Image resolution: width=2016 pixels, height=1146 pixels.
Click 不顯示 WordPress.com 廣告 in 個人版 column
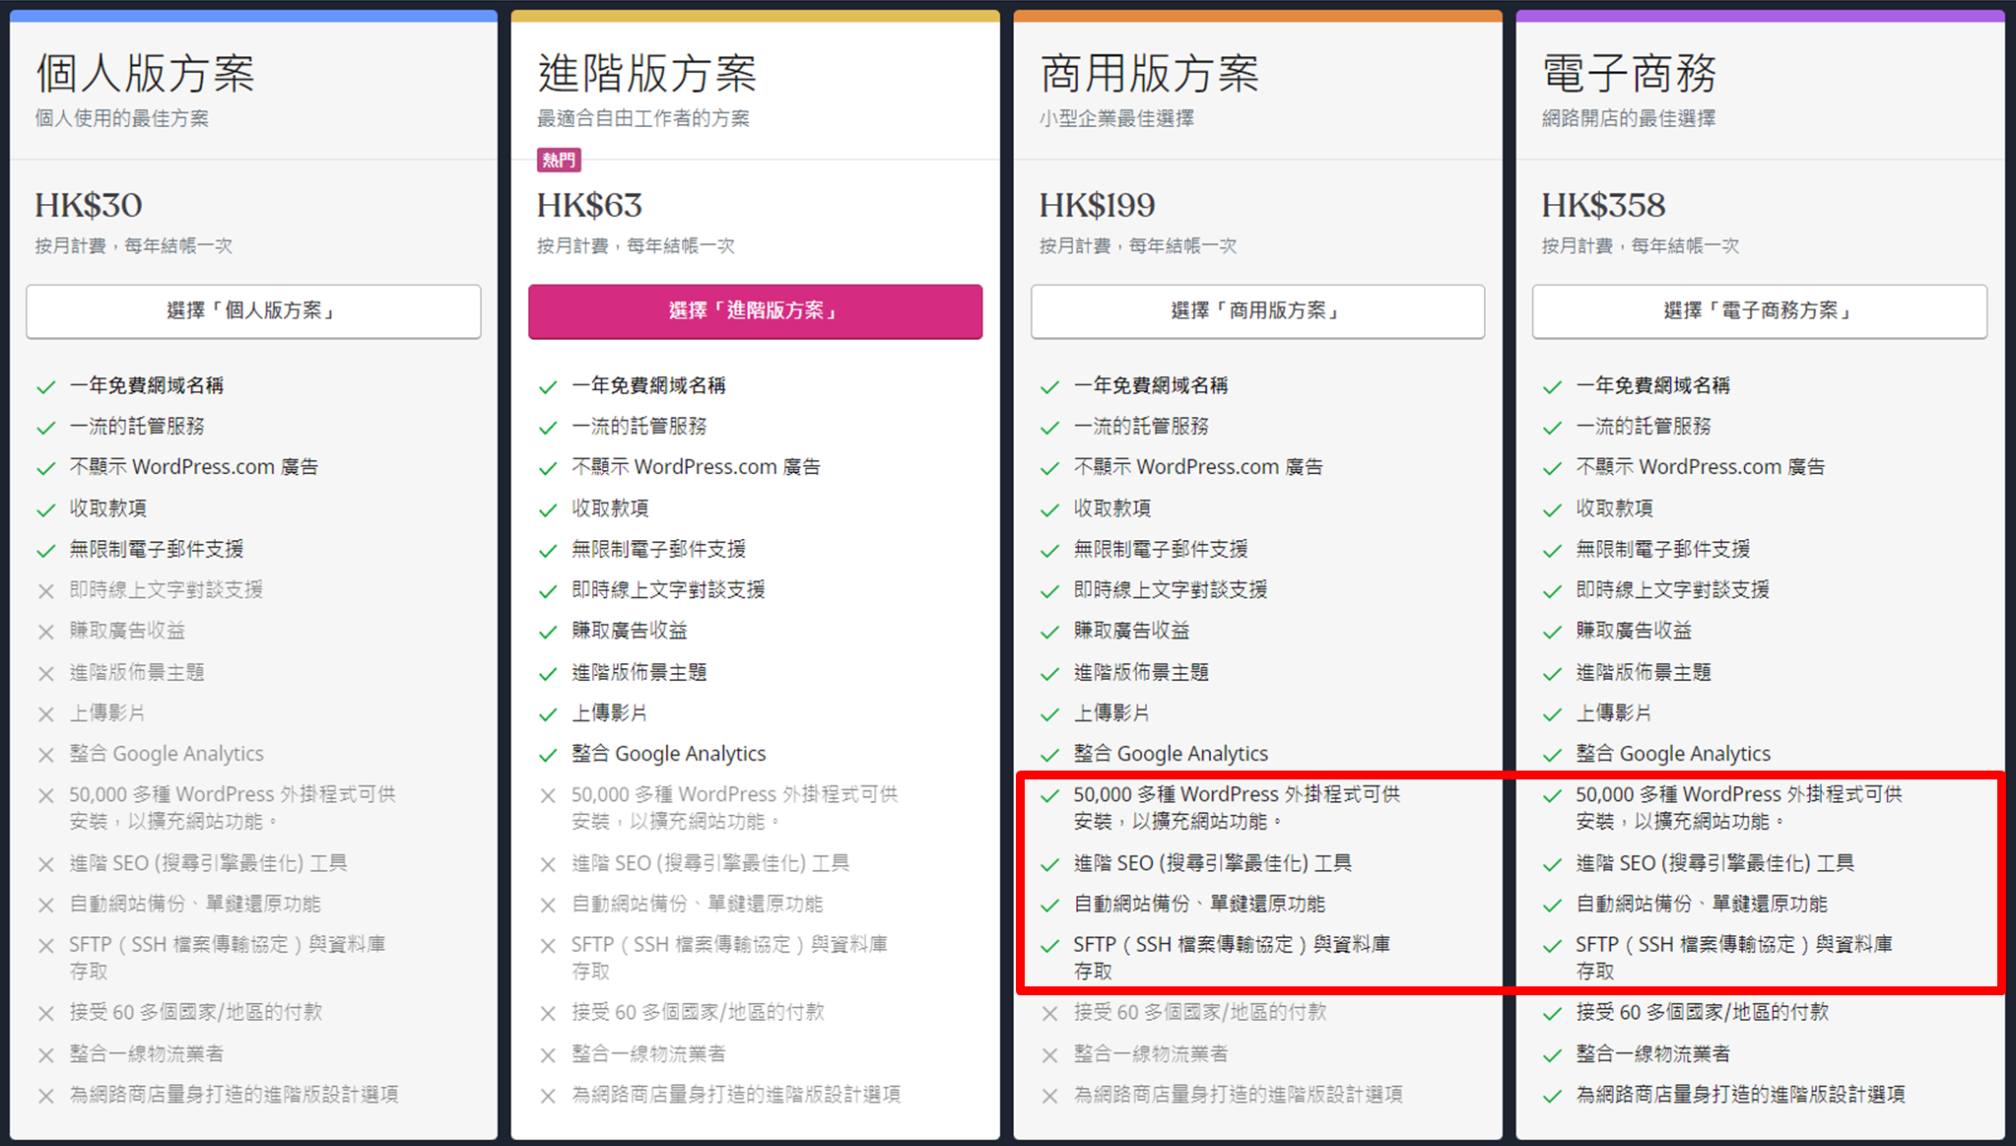click(194, 467)
